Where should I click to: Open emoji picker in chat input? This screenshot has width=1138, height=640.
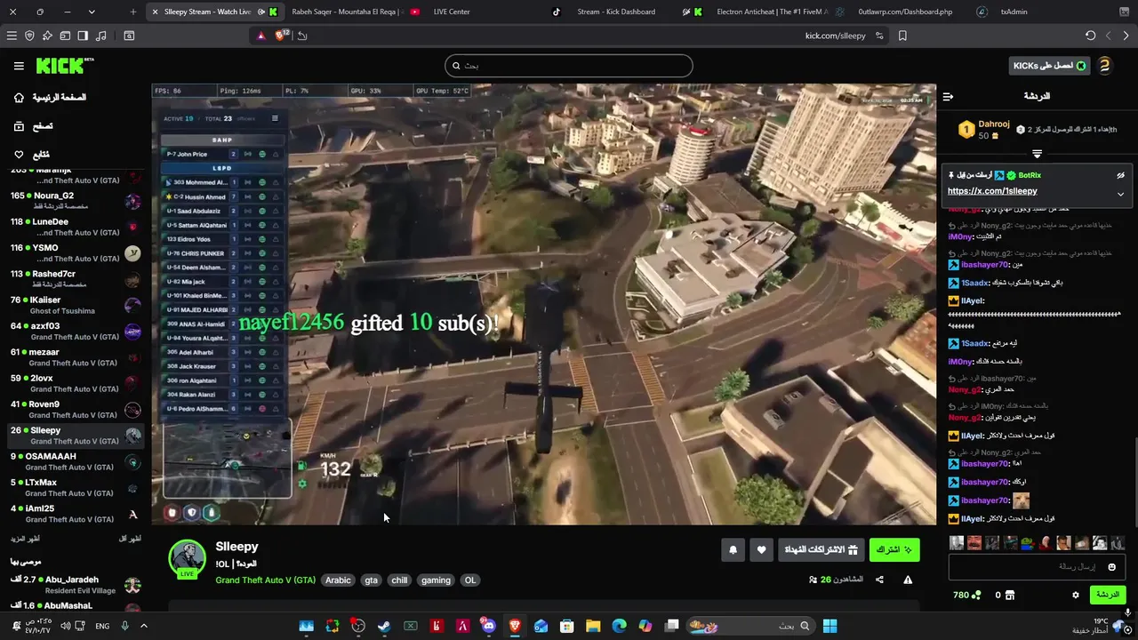click(1111, 566)
